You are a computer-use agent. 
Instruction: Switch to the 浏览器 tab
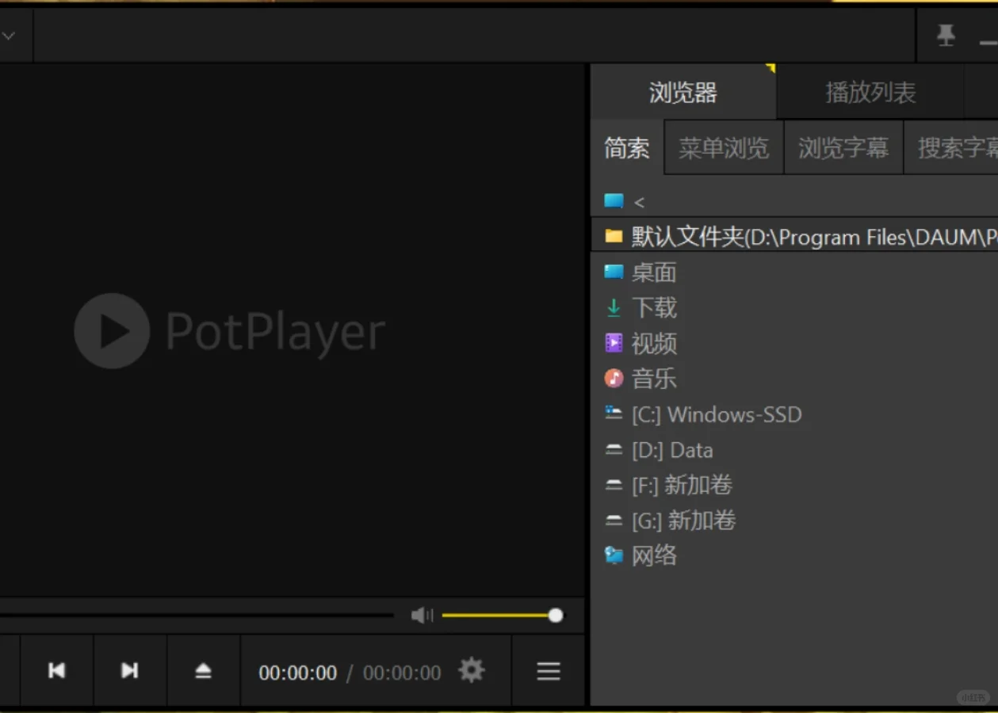tap(683, 93)
